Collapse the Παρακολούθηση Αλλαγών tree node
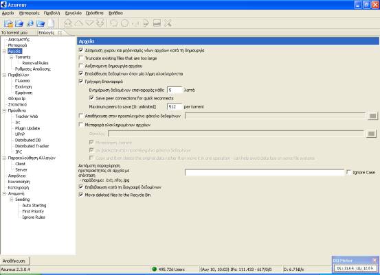The width and height of the screenshot is (380, 275). 4,158
